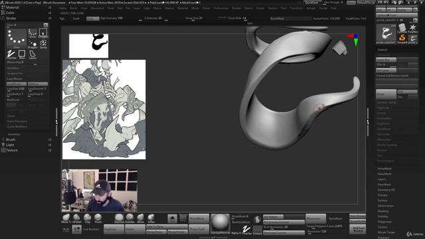
Task: Select the Cylinder3D tool thumbnail
Action: coord(402,28)
